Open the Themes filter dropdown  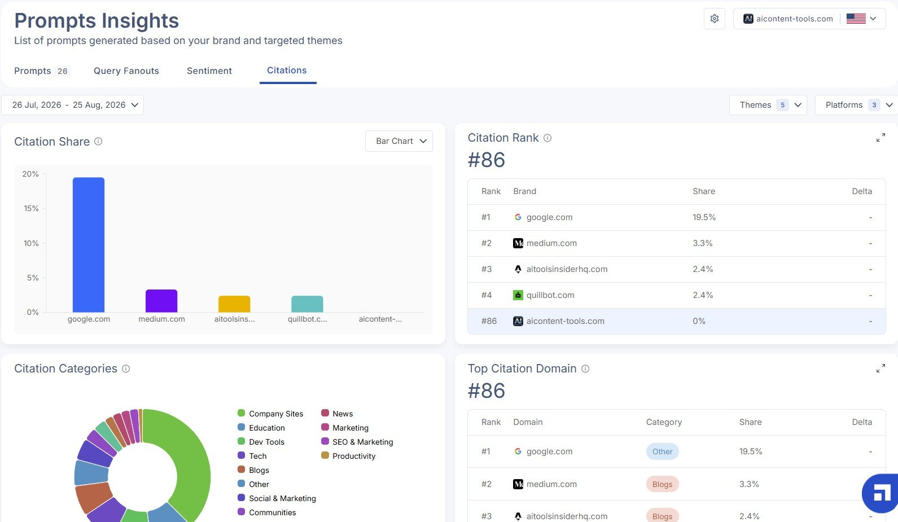pyautogui.click(x=768, y=105)
